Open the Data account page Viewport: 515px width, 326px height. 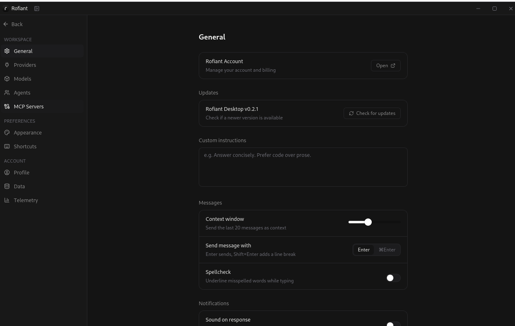pyautogui.click(x=42, y=186)
